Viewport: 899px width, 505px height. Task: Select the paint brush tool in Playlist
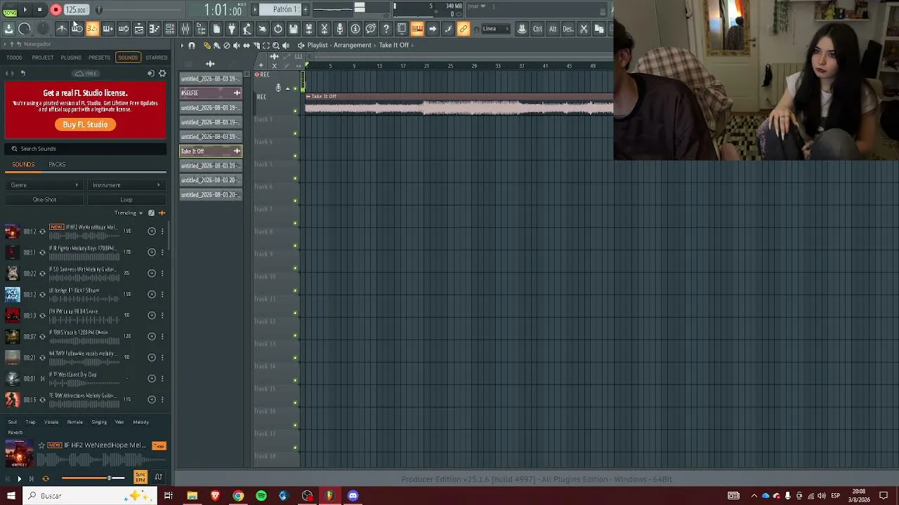tap(216, 46)
